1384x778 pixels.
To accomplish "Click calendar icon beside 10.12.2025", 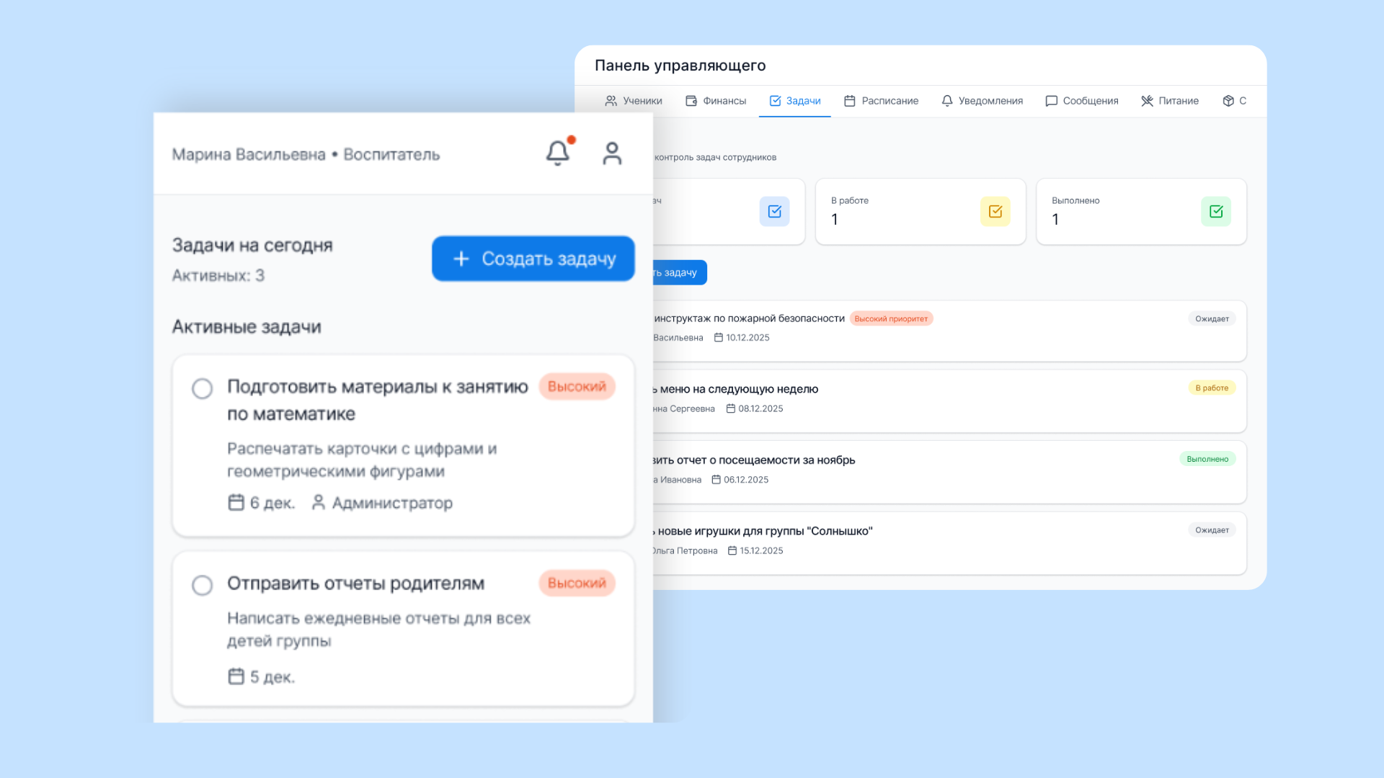I will pos(718,338).
